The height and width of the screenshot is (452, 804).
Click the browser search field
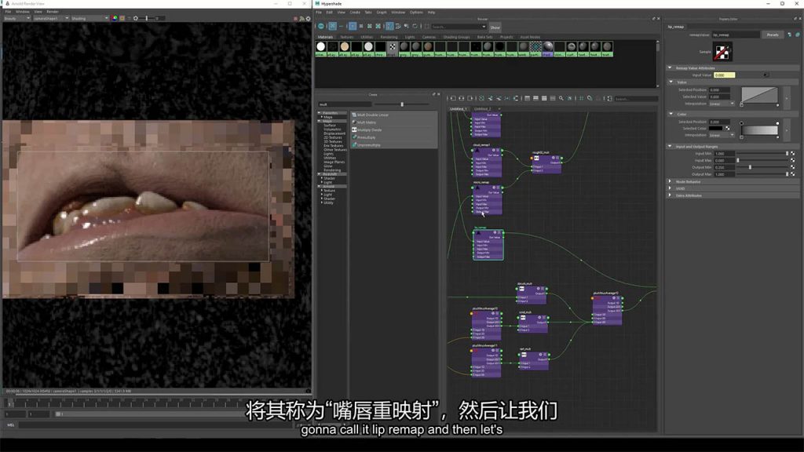458,27
